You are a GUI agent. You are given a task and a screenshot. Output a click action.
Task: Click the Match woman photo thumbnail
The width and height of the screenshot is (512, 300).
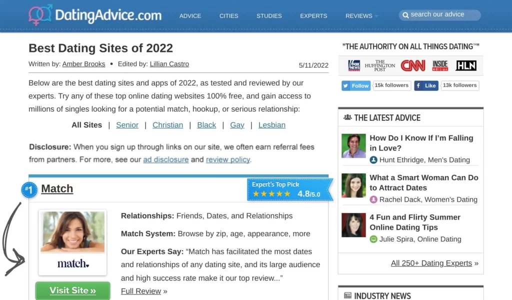point(72,232)
